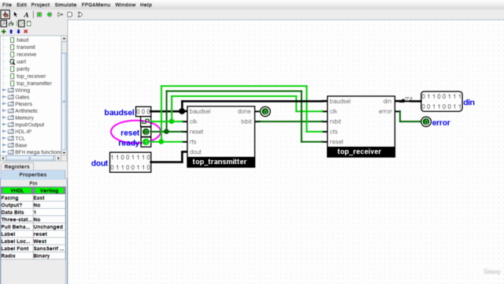Switch to circuit appearance edit view
The height and width of the screenshot is (284, 504).
coord(29,24)
